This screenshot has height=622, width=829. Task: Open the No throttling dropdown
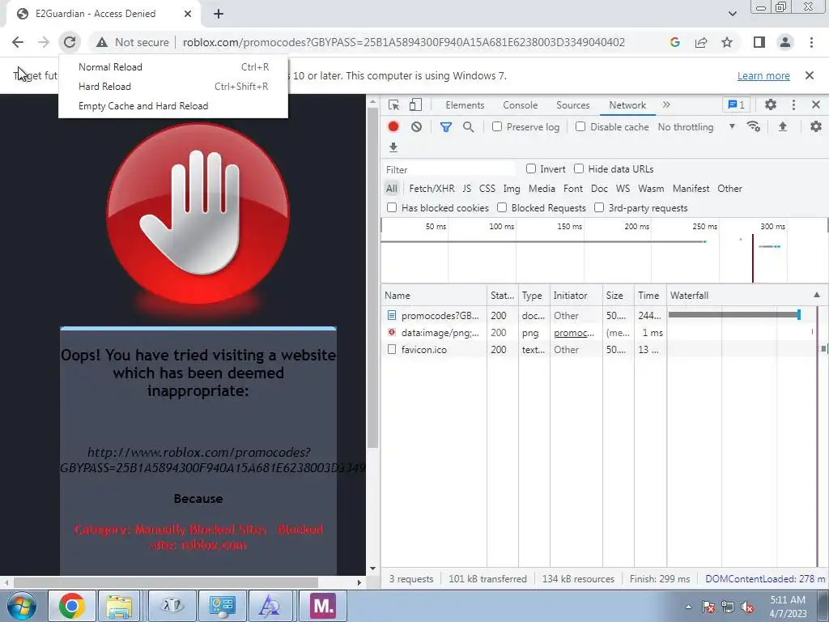coord(696,127)
